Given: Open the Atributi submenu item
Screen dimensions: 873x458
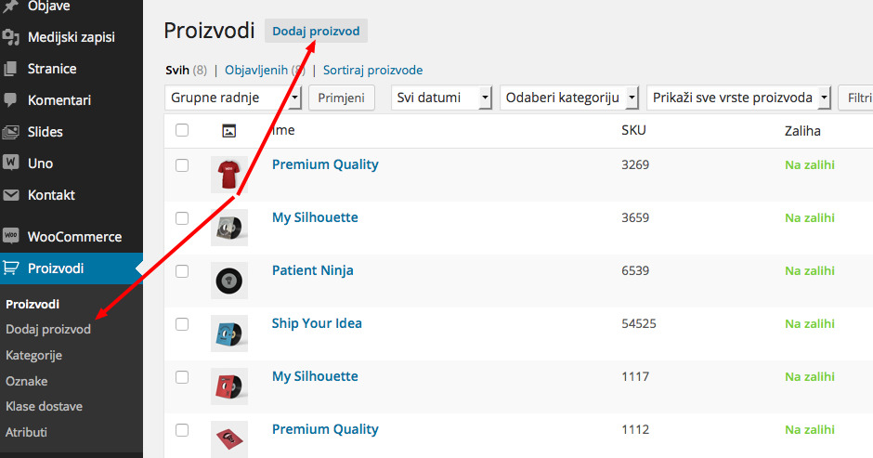Looking at the screenshot, I should tap(26, 432).
